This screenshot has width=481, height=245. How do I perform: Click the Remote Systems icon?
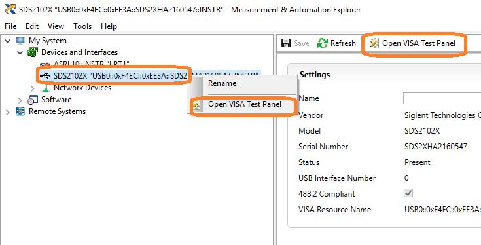pyautogui.click(x=20, y=111)
